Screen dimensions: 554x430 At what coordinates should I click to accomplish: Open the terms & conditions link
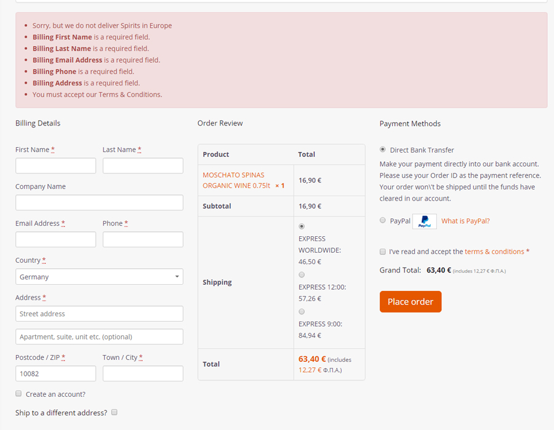494,252
